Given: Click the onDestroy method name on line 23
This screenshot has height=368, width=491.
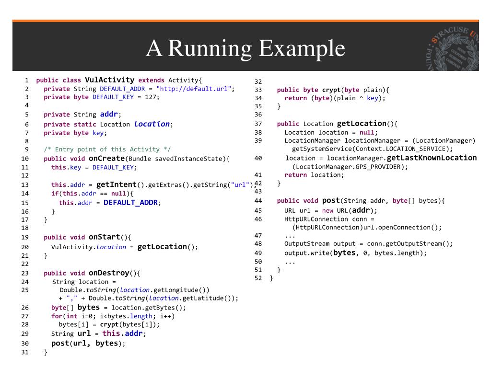Looking at the screenshot, I should (x=109, y=273).
